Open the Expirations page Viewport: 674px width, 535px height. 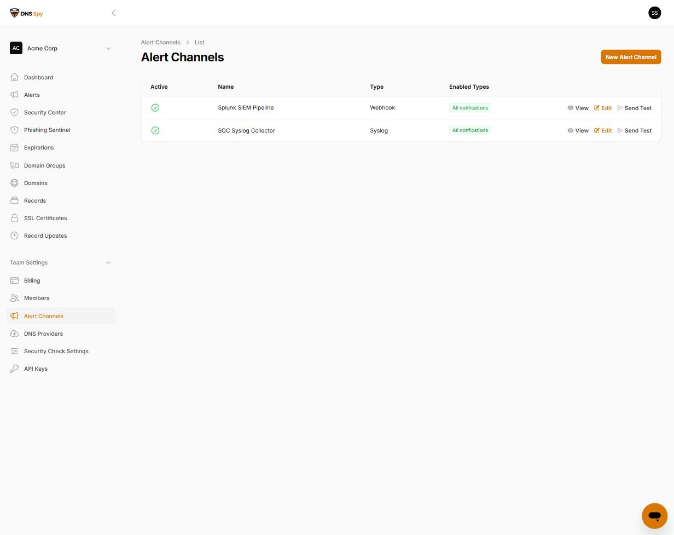coord(61,147)
